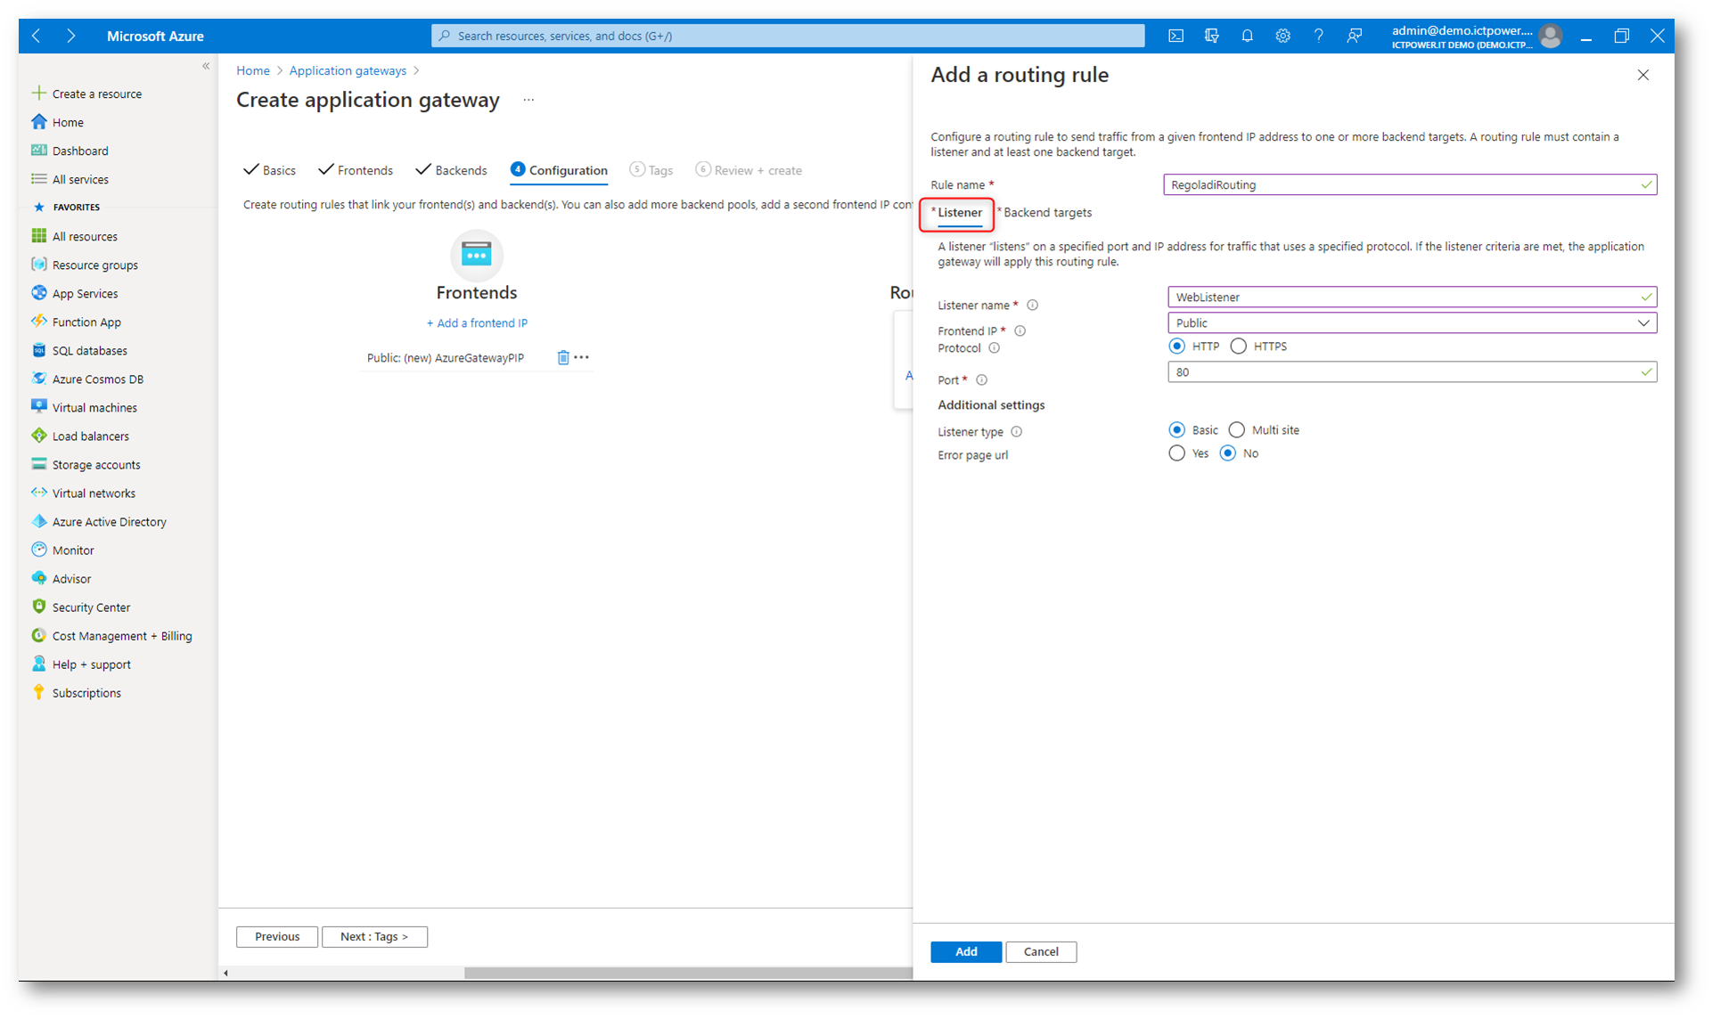Image resolution: width=1712 pixels, height=1019 pixels.
Task: Click the account avatar picture
Action: 1551,36
